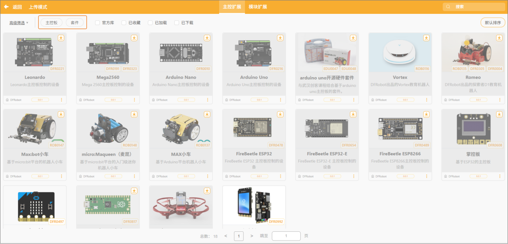Open version selector on Arduino Uno card

259,100
